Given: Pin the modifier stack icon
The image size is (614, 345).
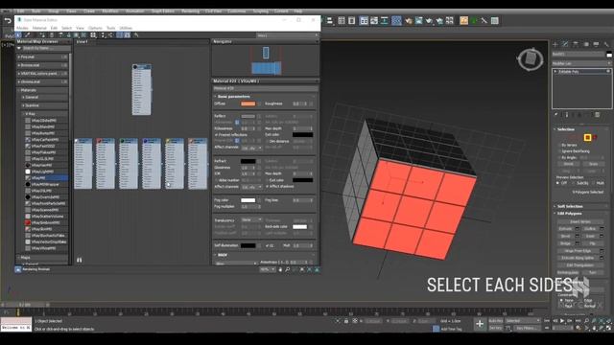Looking at the screenshot, I should click(x=556, y=114).
